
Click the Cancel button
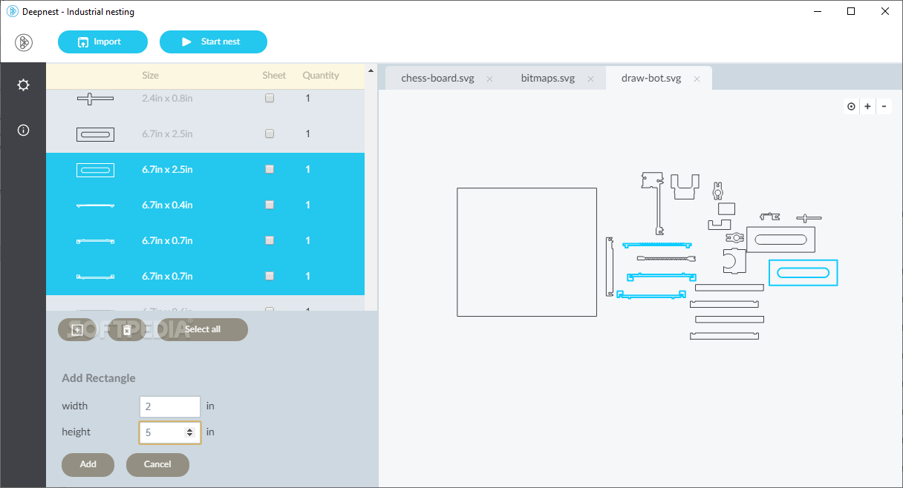tap(157, 464)
